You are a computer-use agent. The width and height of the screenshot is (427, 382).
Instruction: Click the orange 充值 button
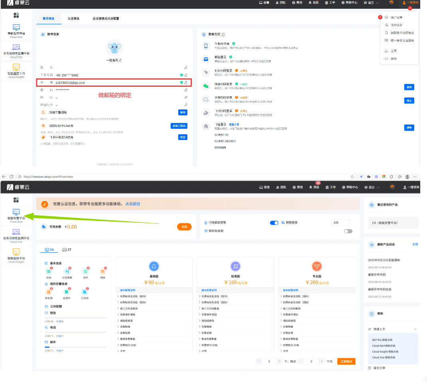coord(184,226)
